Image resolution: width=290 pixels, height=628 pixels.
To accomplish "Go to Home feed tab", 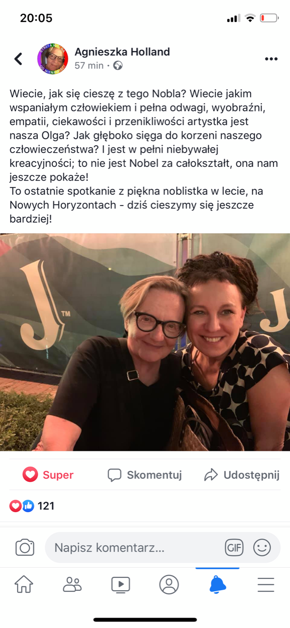I will tap(24, 584).
